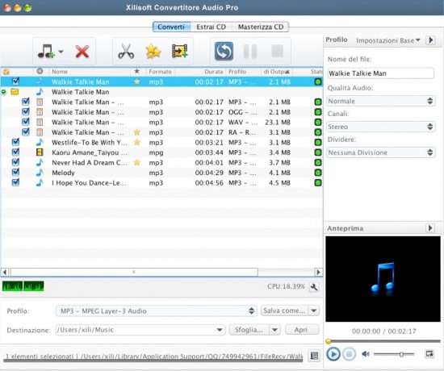
Task: Mute the preview volume speaker
Action: point(366,354)
